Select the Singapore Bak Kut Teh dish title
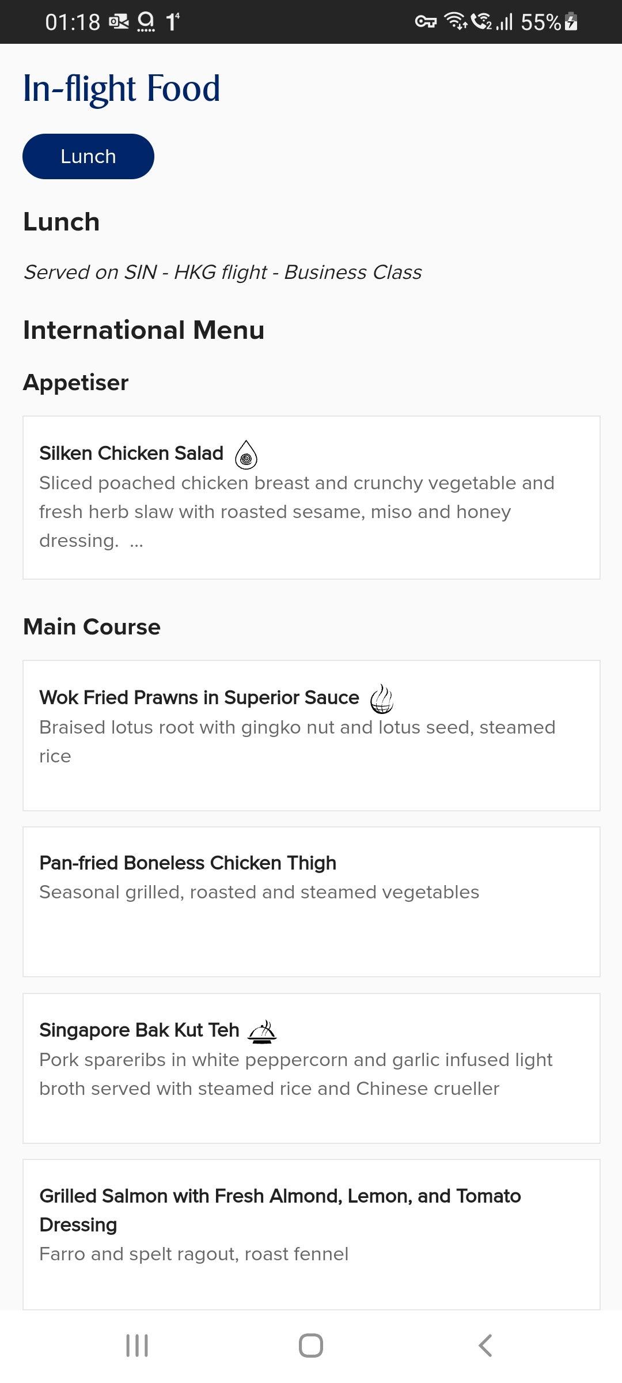This screenshot has height=1383, width=622. [x=139, y=1030]
